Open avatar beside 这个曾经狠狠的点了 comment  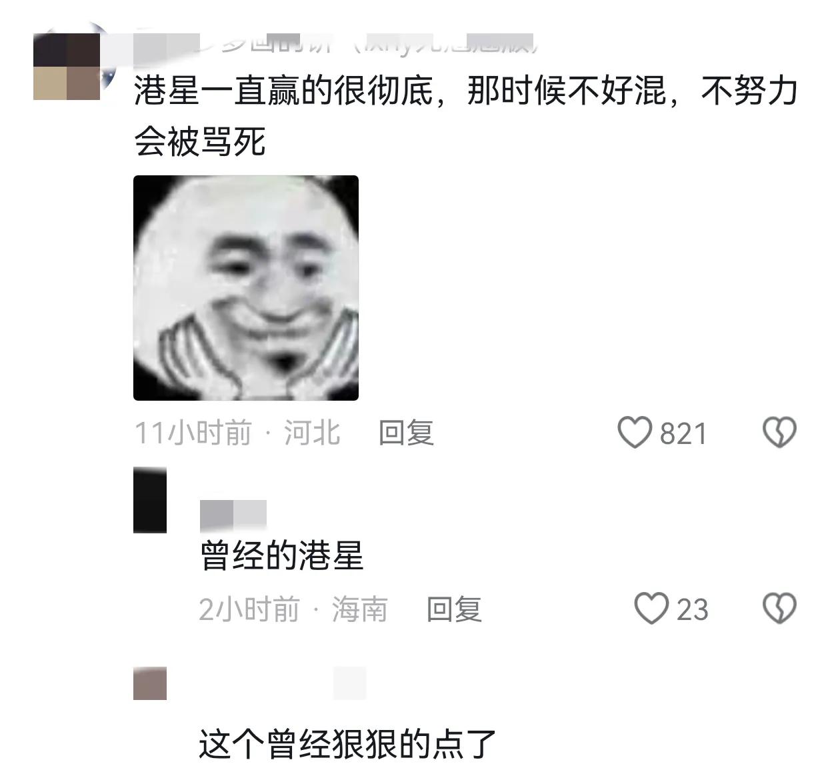coord(150,683)
